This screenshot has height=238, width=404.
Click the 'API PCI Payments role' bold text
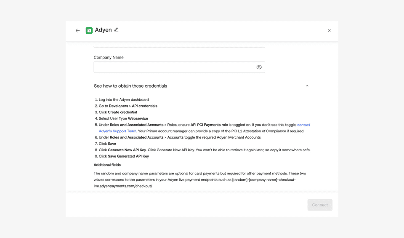pos(209,125)
